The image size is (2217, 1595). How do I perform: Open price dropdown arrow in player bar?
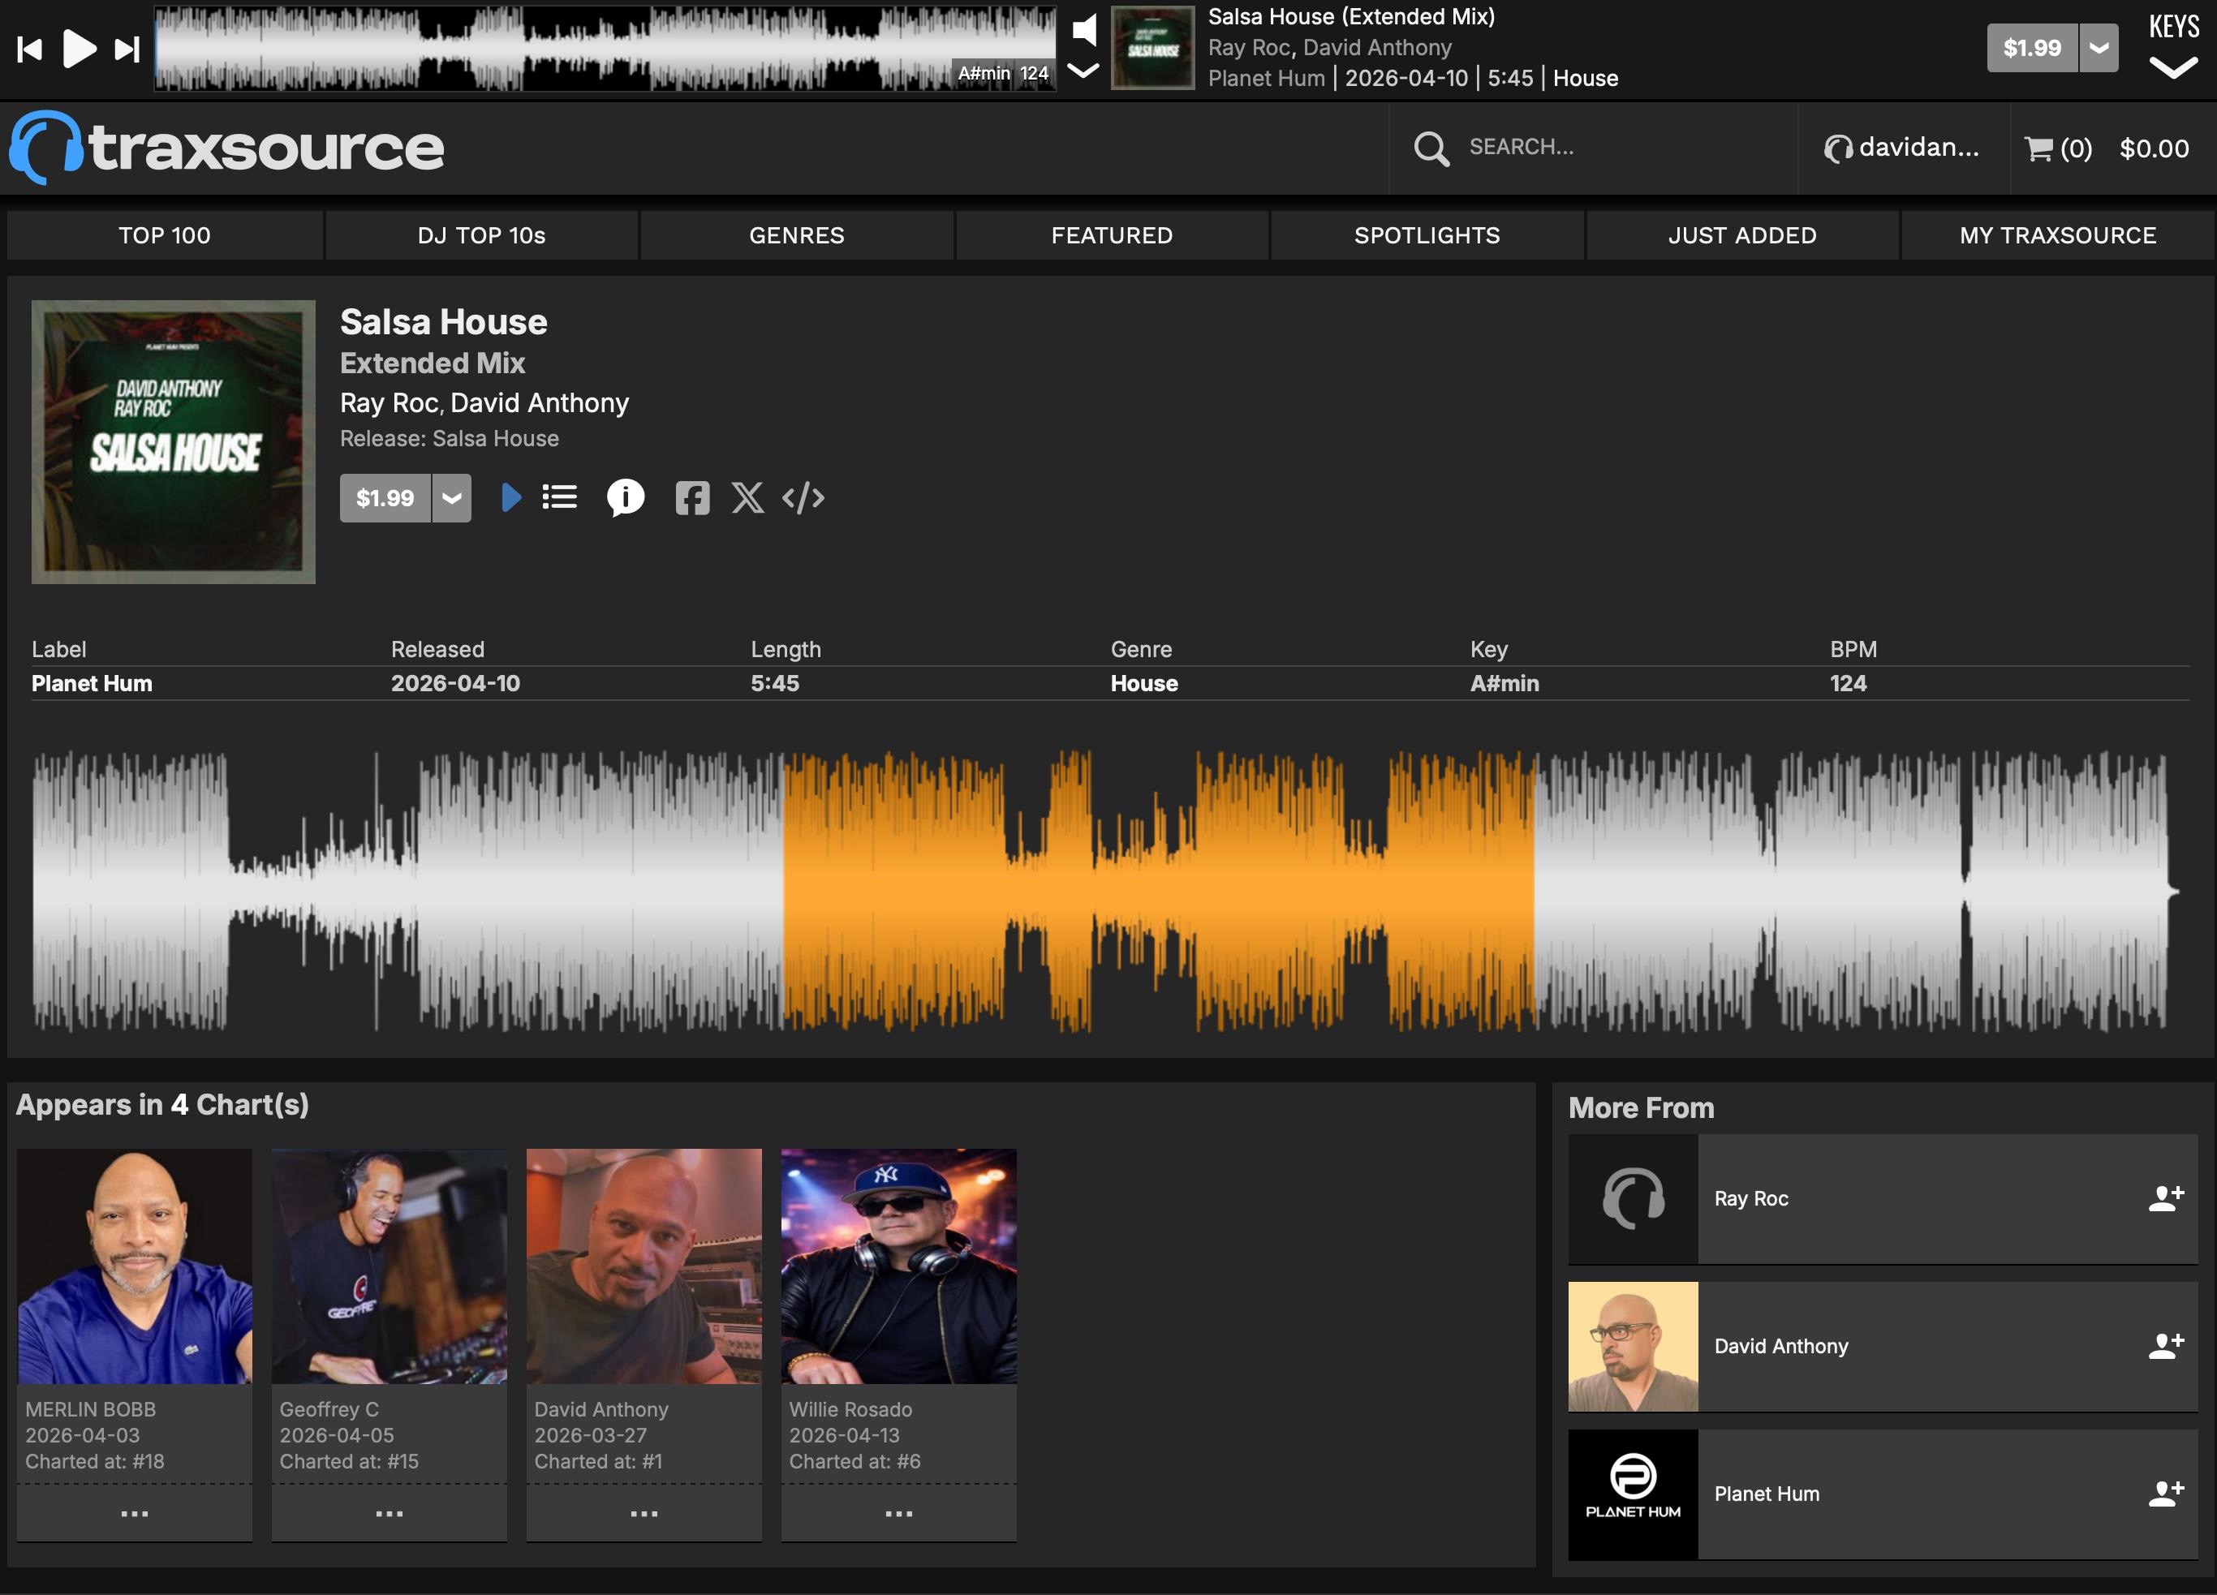tap(2099, 48)
